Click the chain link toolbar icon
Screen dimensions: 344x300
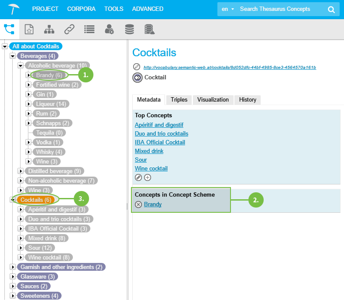69,29
